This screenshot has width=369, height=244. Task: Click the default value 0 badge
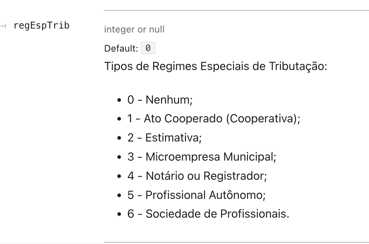pyautogui.click(x=148, y=48)
